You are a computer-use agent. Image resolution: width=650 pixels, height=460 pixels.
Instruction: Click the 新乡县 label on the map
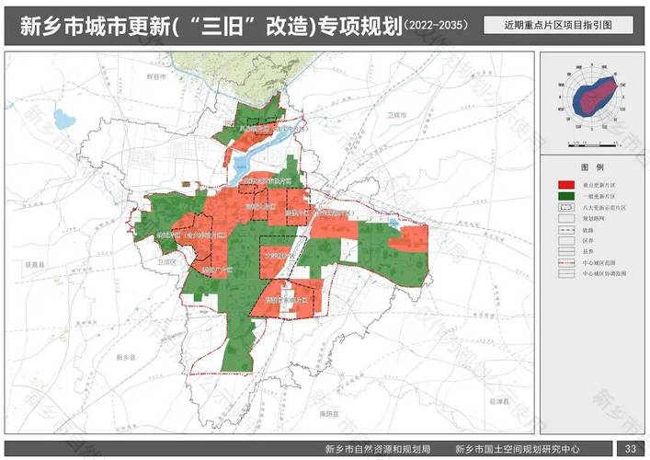click(x=126, y=357)
